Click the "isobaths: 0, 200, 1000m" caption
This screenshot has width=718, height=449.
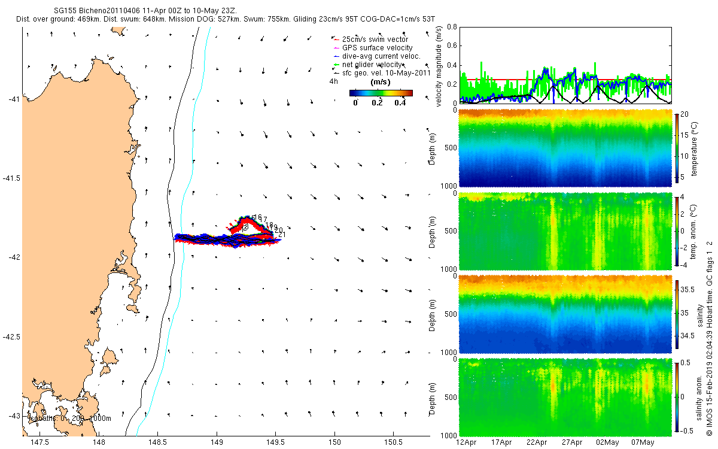[69, 418]
